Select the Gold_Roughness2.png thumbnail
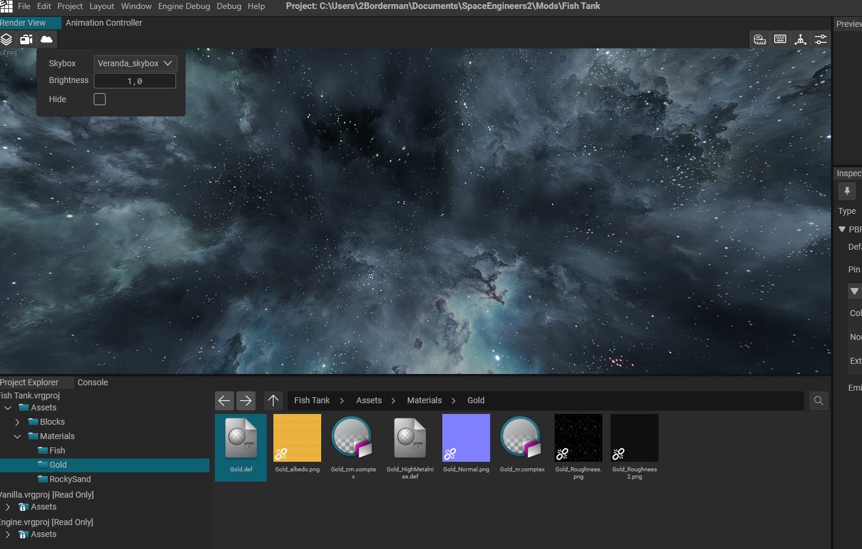 click(635, 438)
